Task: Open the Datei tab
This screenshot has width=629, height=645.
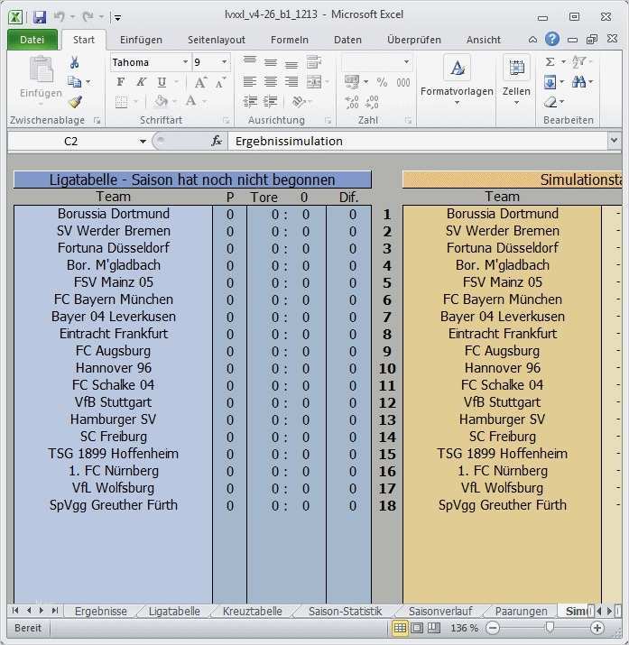Action: click(32, 40)
